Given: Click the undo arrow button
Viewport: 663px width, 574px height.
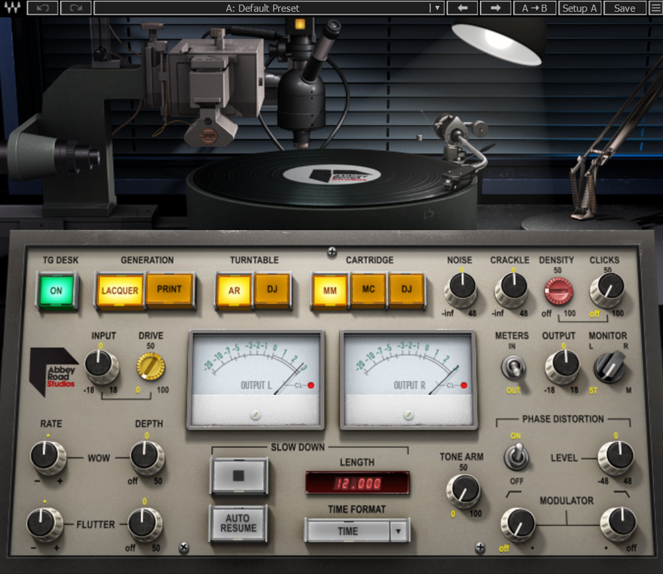Looking at the screenshot, I should coord(42,8).
